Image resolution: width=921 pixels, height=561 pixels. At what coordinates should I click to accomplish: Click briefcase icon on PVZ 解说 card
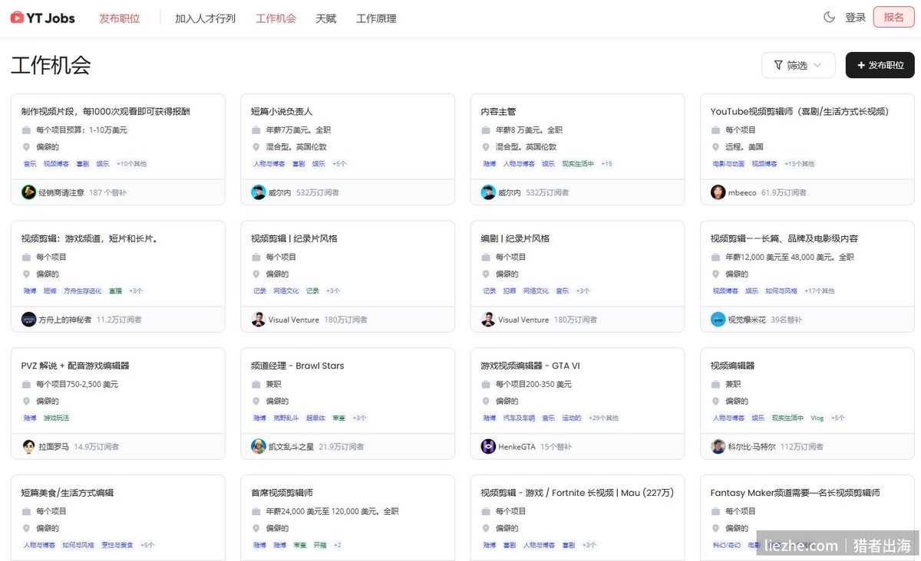point(26,385)
